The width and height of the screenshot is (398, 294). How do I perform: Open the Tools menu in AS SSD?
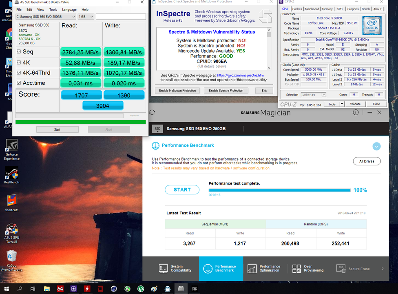coord(53,10)
